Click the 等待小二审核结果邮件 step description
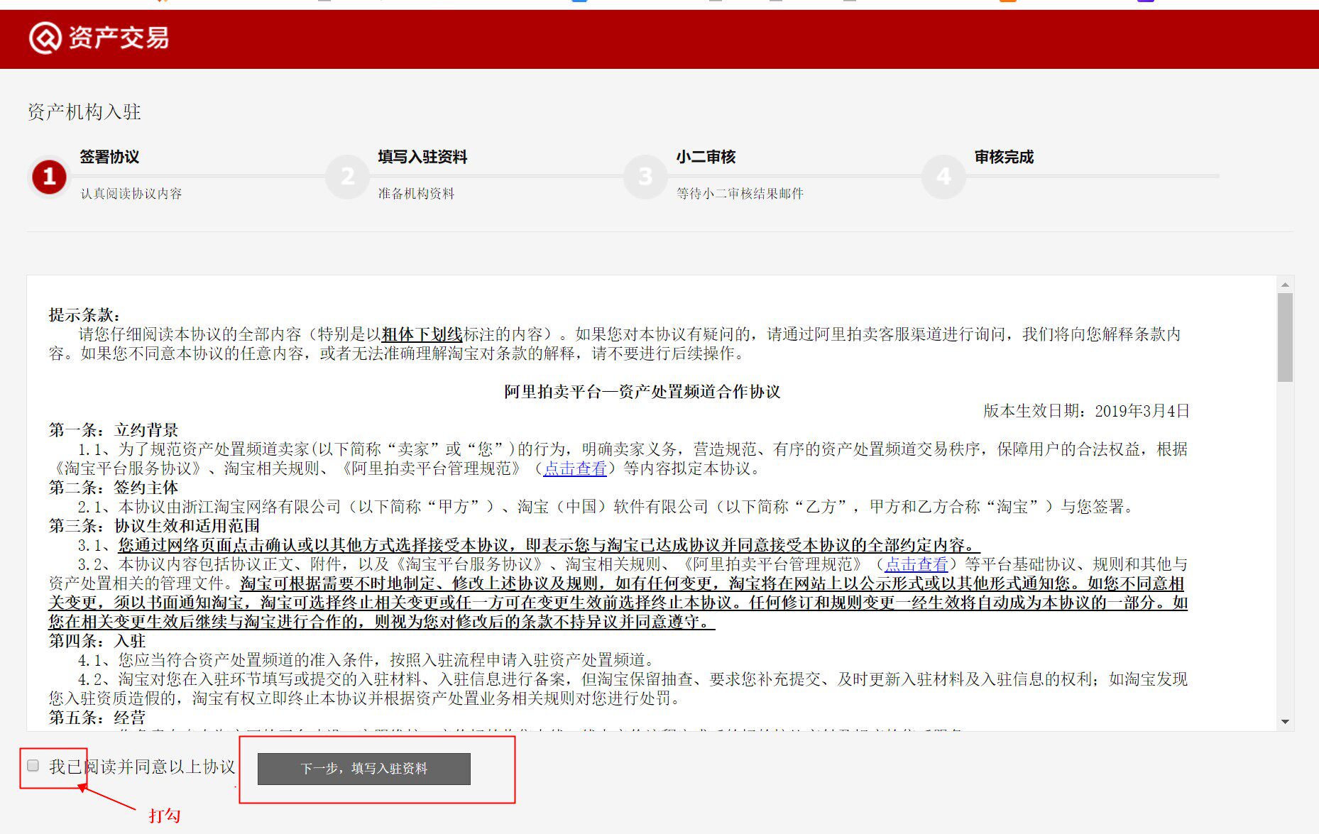Screen dimensions: 1319x834 coord(740,194)
